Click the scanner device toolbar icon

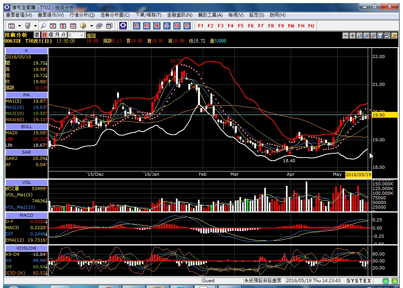pyautogui.click(x=100, y=26)
